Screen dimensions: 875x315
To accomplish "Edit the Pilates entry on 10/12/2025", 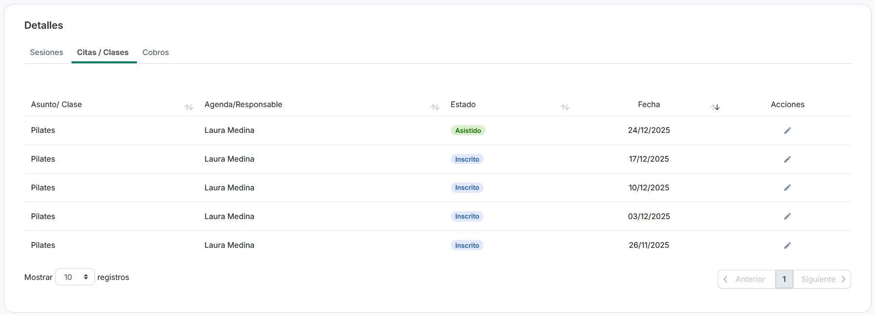I will tap(787, 187).
